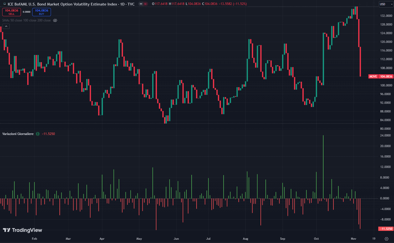Click the red approximate-sign delayed data icon
Screen dimensions: 394x243
click(x=145, y=4)
